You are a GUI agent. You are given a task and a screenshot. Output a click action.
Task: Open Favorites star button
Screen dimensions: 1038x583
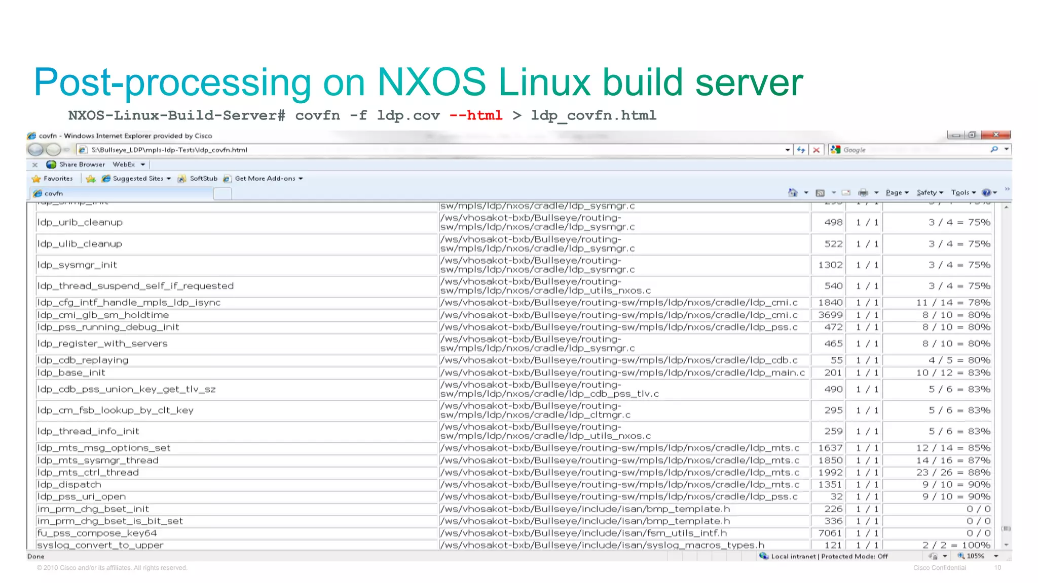pos(36,179)
